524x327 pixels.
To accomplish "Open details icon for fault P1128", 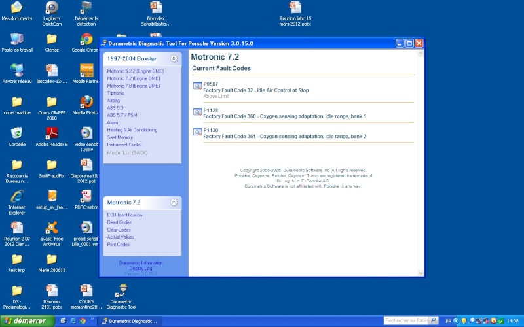I will click(x=198, y=112).
